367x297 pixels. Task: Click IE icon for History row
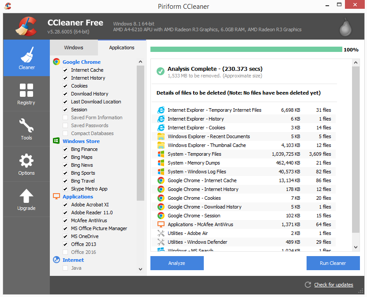click(161, 119)
